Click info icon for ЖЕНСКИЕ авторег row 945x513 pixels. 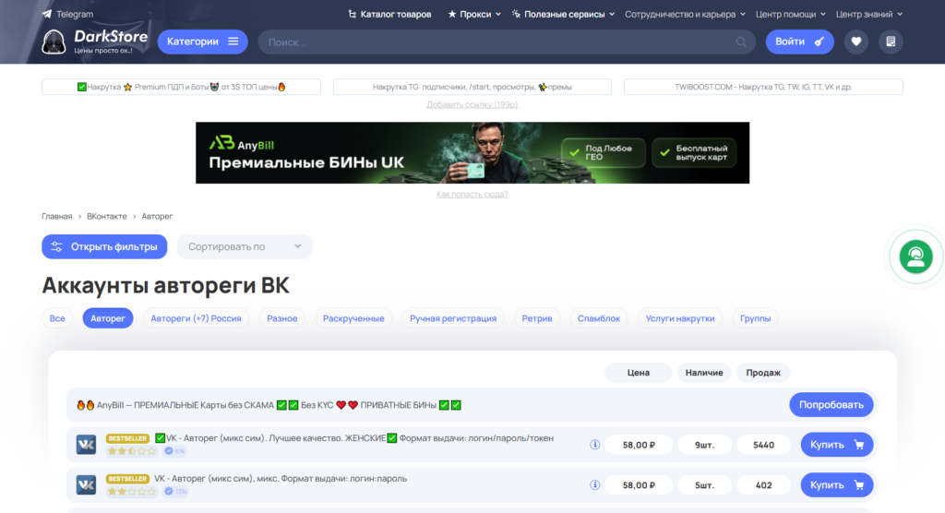594,445
